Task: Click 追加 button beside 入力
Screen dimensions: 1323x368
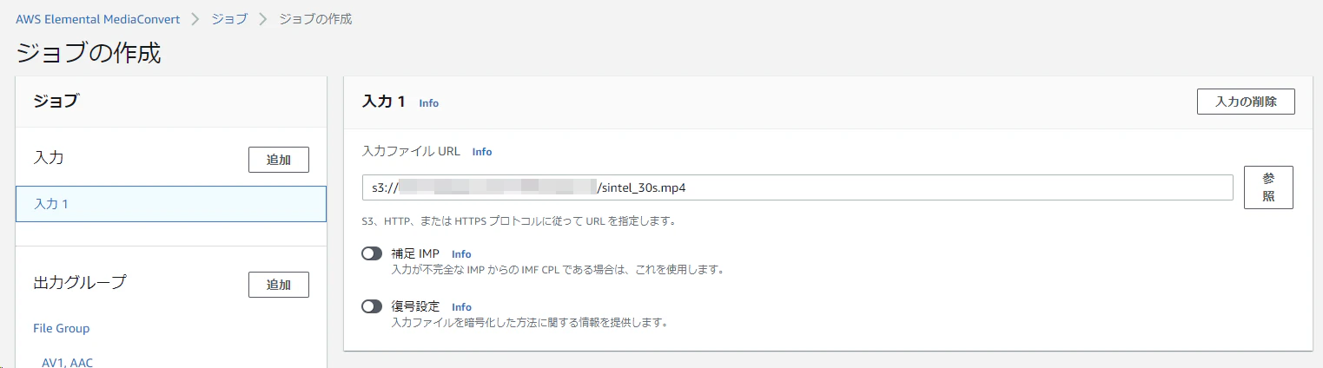Action: [x=279, y=160]
